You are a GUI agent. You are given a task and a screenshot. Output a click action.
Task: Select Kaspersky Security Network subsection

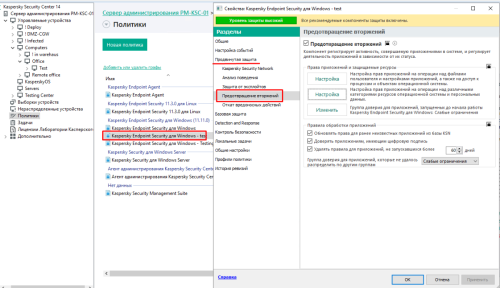pos(248,68)
